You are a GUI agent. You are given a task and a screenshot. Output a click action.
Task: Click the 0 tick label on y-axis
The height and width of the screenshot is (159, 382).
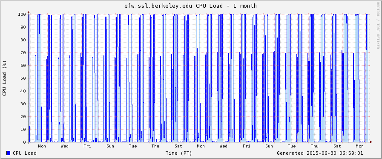click(x=24, y=142)
